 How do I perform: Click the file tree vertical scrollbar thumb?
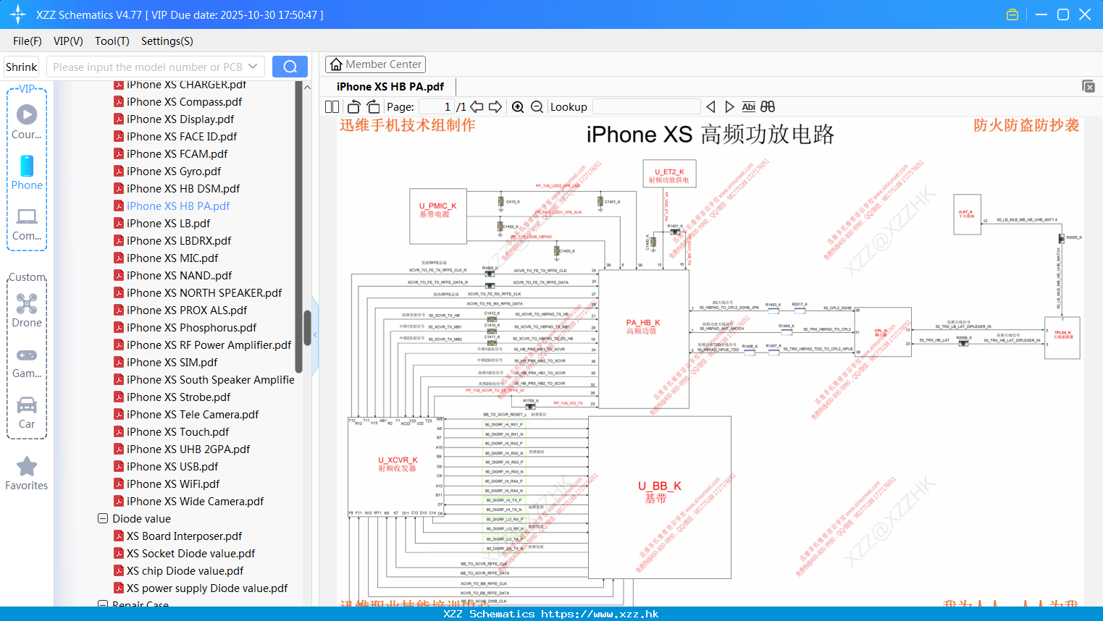coord(307,328)
